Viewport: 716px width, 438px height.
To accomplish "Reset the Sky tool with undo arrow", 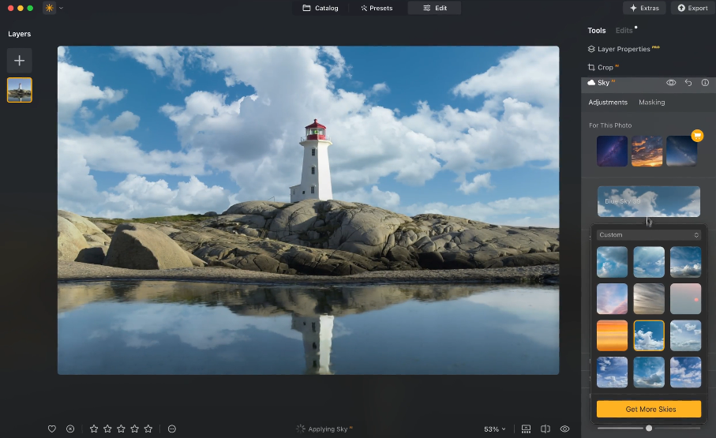I will (688, 83).
